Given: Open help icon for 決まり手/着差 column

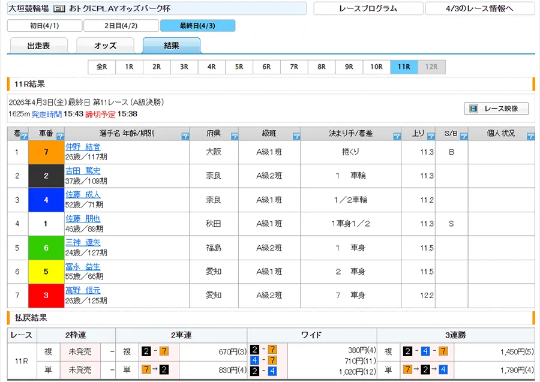Looking at the screenshot, I should click(397, 137).
